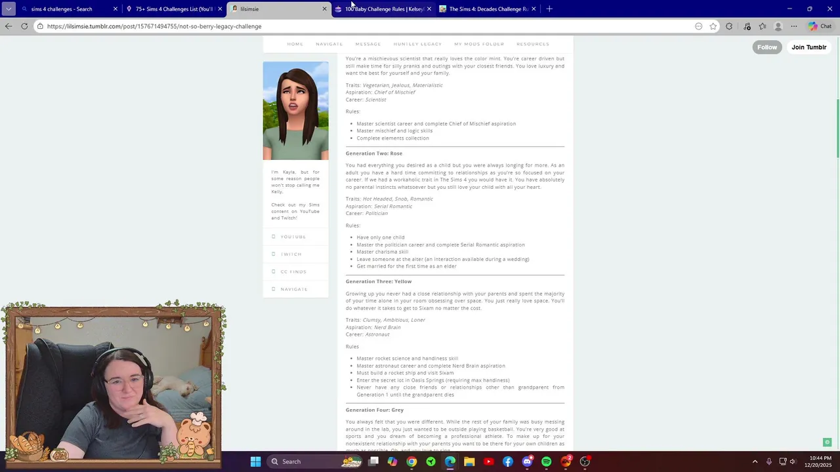The width and height of the screenshot is (840, 472).
Task: Open the EA app from the taskbar
Action: point(566,462)
